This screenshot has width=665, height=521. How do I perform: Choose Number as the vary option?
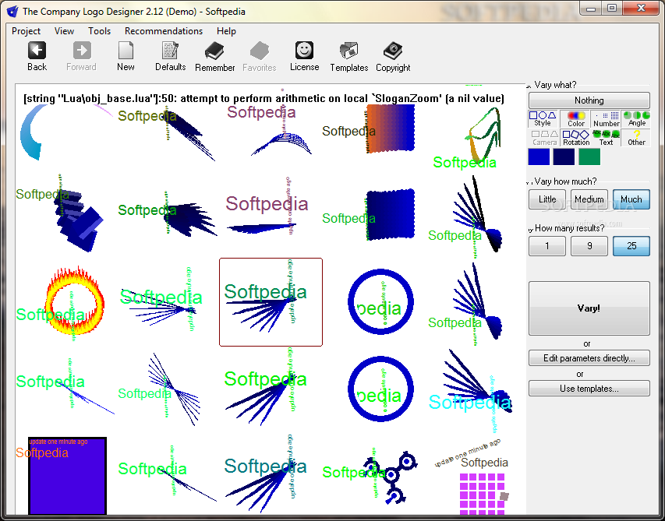coord(606,118)
